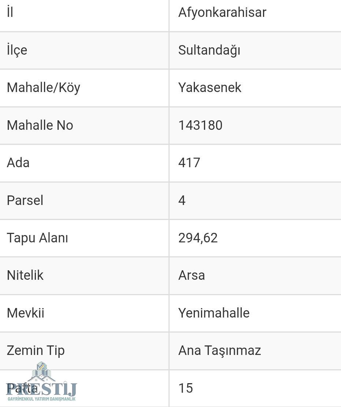Screen dimensions: 341x407
Task: Select the Sultandağı district value
Action: (x=209, y=50)
